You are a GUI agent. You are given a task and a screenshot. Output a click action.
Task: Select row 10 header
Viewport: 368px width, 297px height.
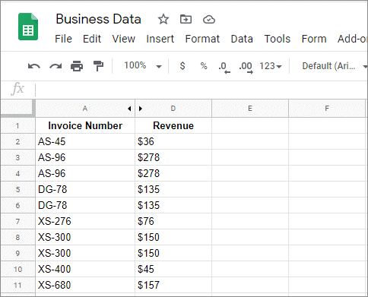17,269
